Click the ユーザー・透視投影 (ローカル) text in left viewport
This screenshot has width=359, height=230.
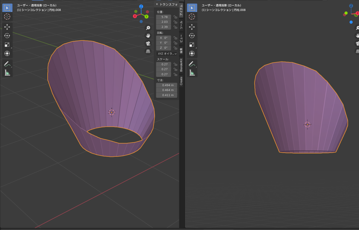[36, 5]
